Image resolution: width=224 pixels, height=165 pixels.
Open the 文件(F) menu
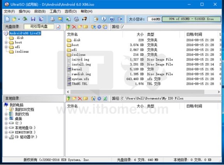click(9, 11)
